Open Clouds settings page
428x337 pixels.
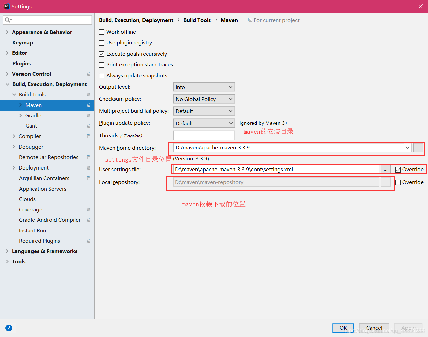tap(27, 199)
